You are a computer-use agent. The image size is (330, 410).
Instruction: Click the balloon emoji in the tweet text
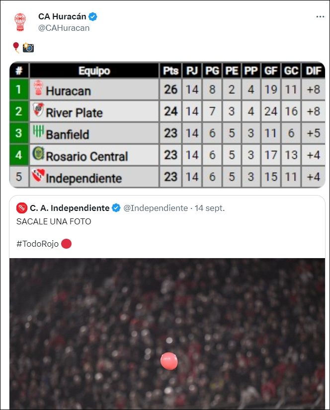pos(16,47)
